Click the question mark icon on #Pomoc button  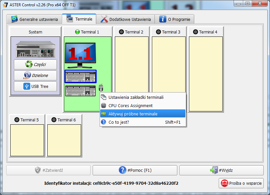point(122,170)
